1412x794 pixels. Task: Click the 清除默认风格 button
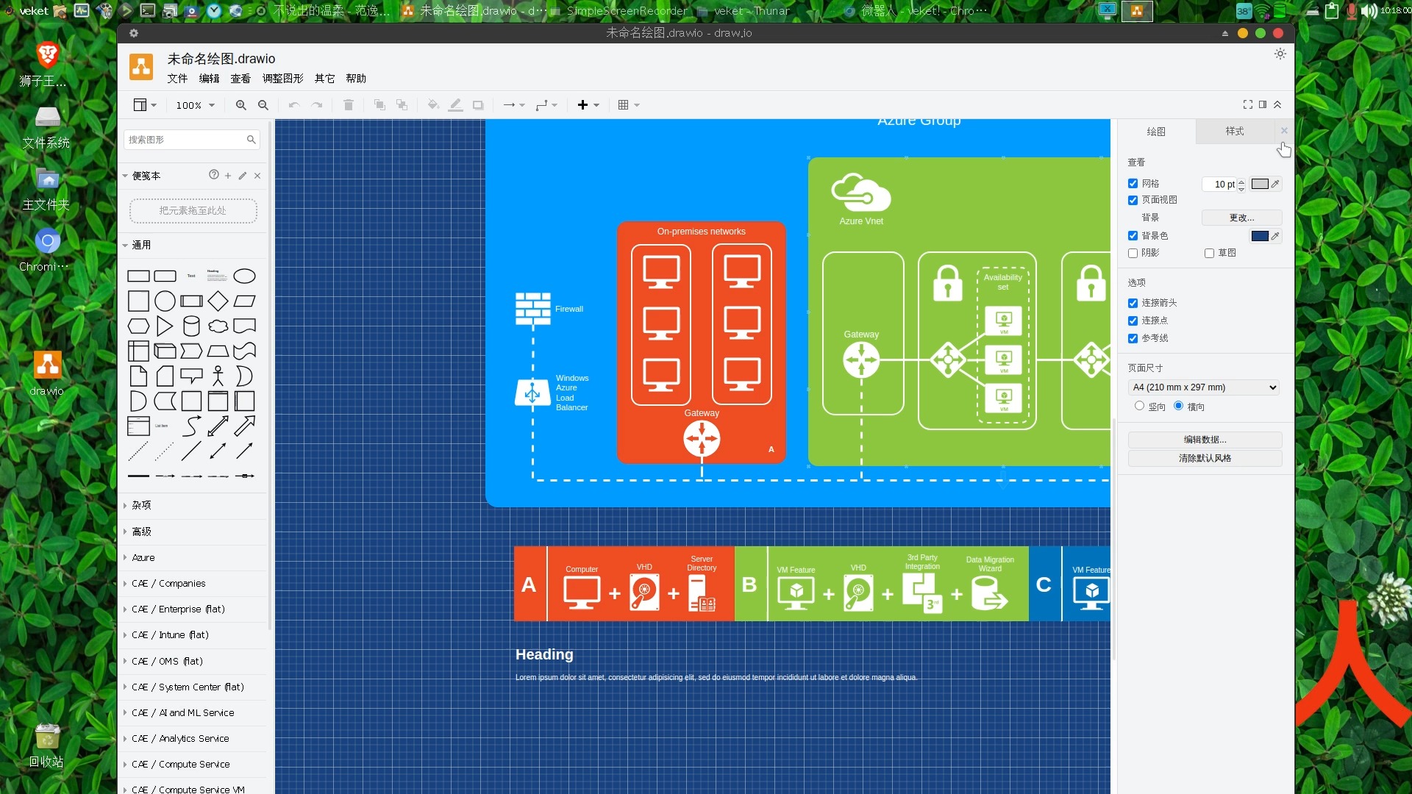(1205, 458)
